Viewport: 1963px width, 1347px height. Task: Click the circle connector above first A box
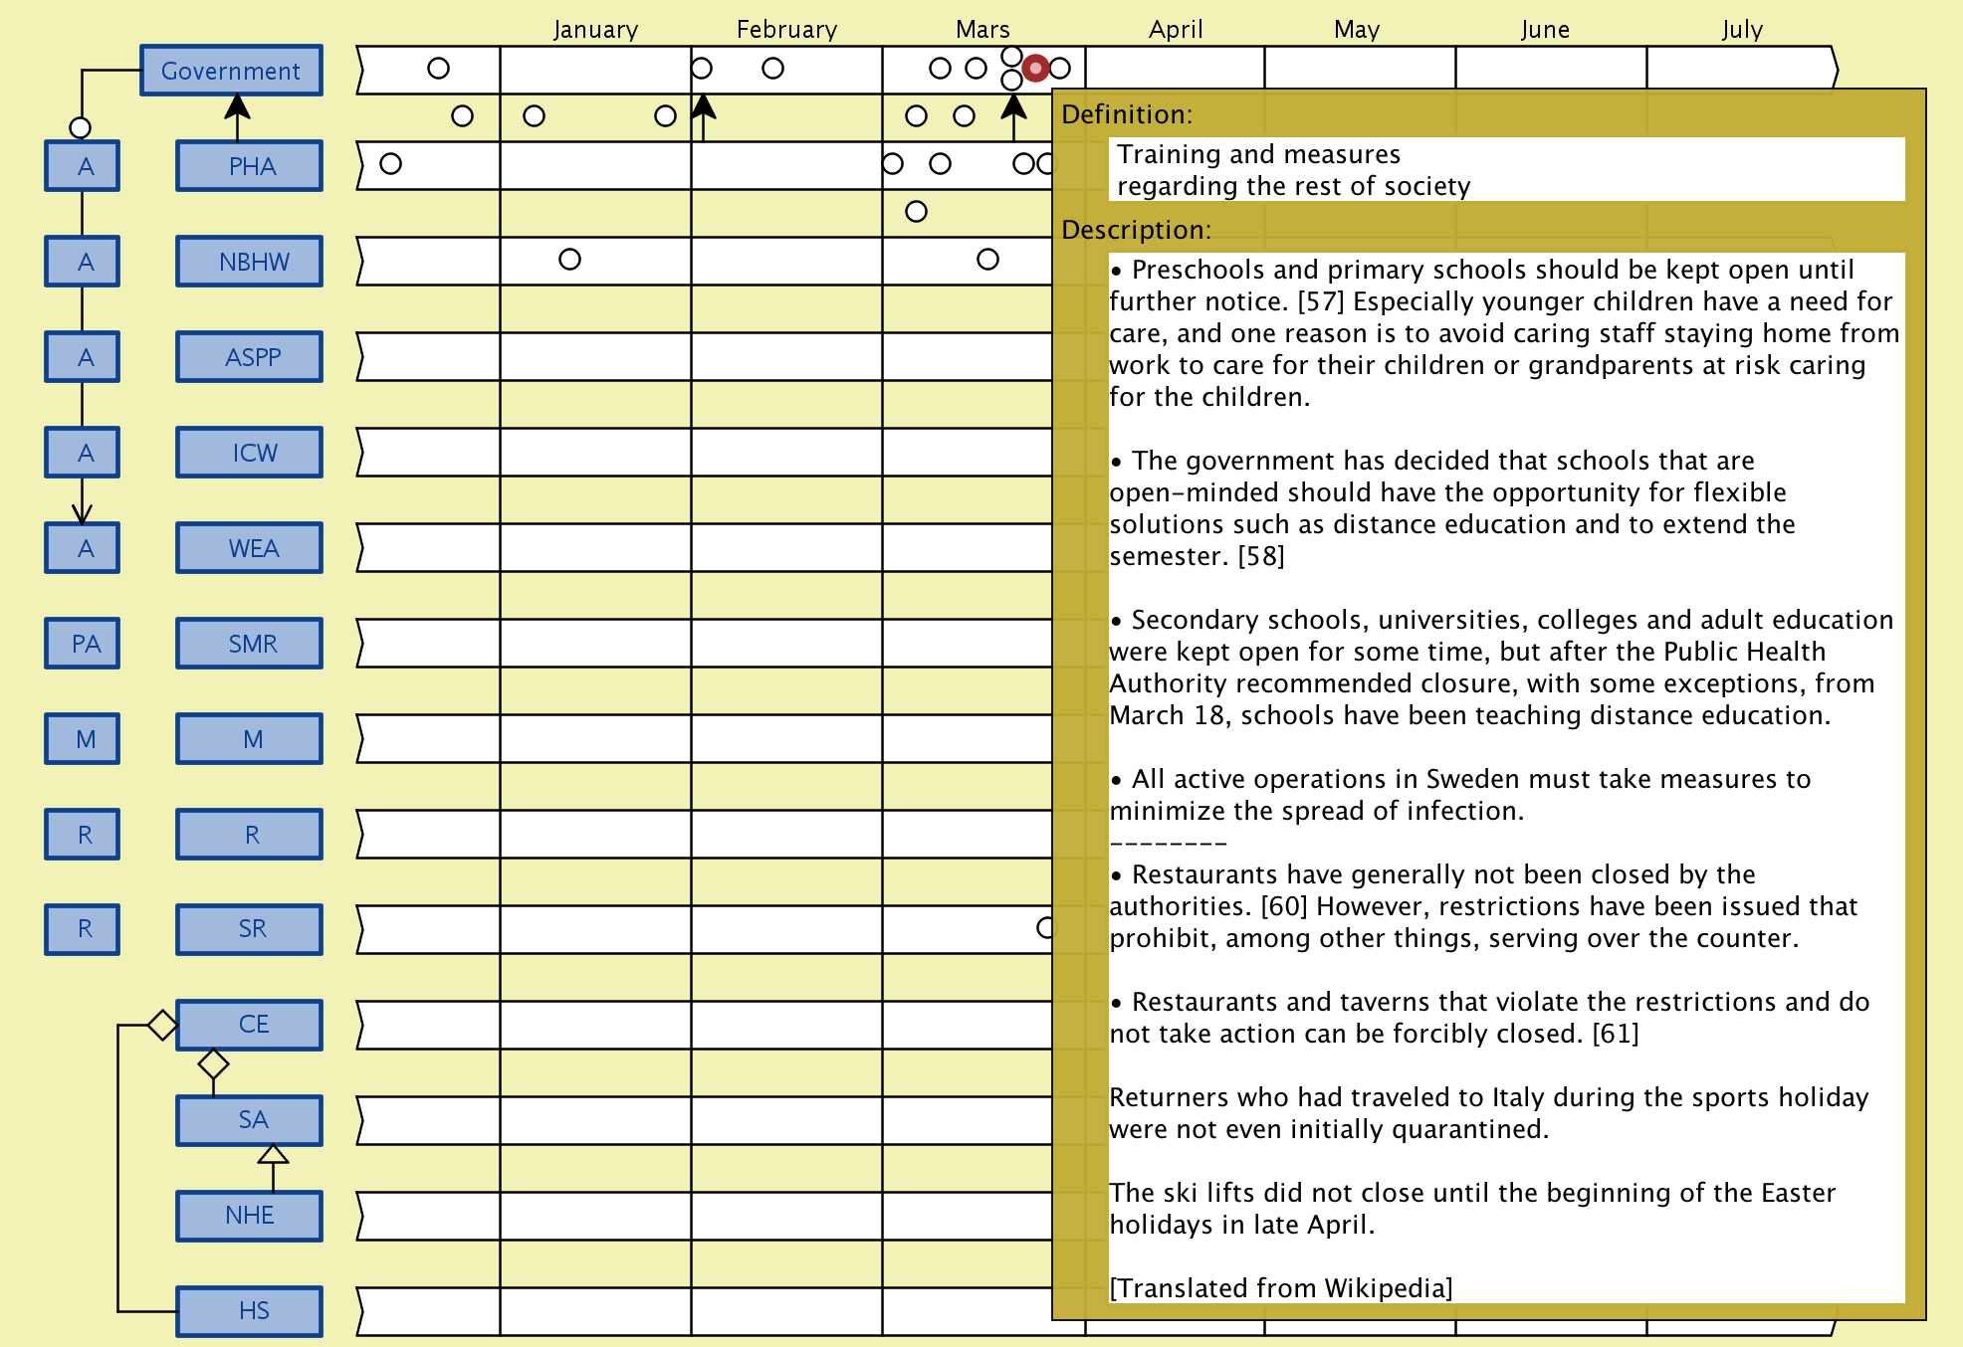click(x=81, y=127)
